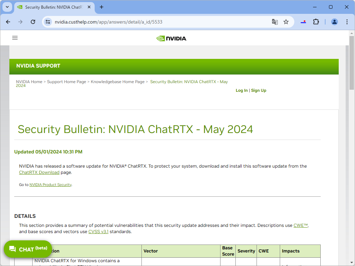This screenshot has height=266, width=355.
Task: Close the Security Bulletin tab
Action: click(x=89, y=7)
